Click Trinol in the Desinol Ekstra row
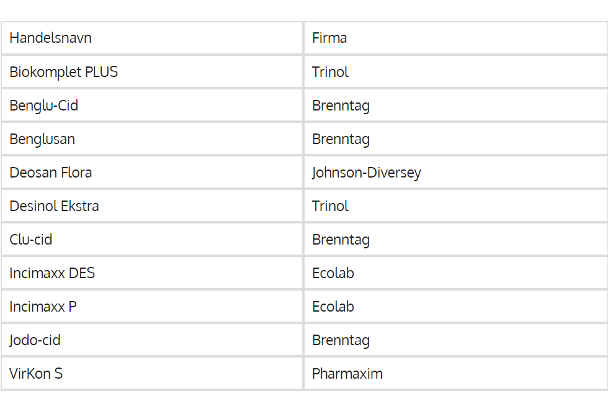608x406 pixels. [x=330, y=205]
